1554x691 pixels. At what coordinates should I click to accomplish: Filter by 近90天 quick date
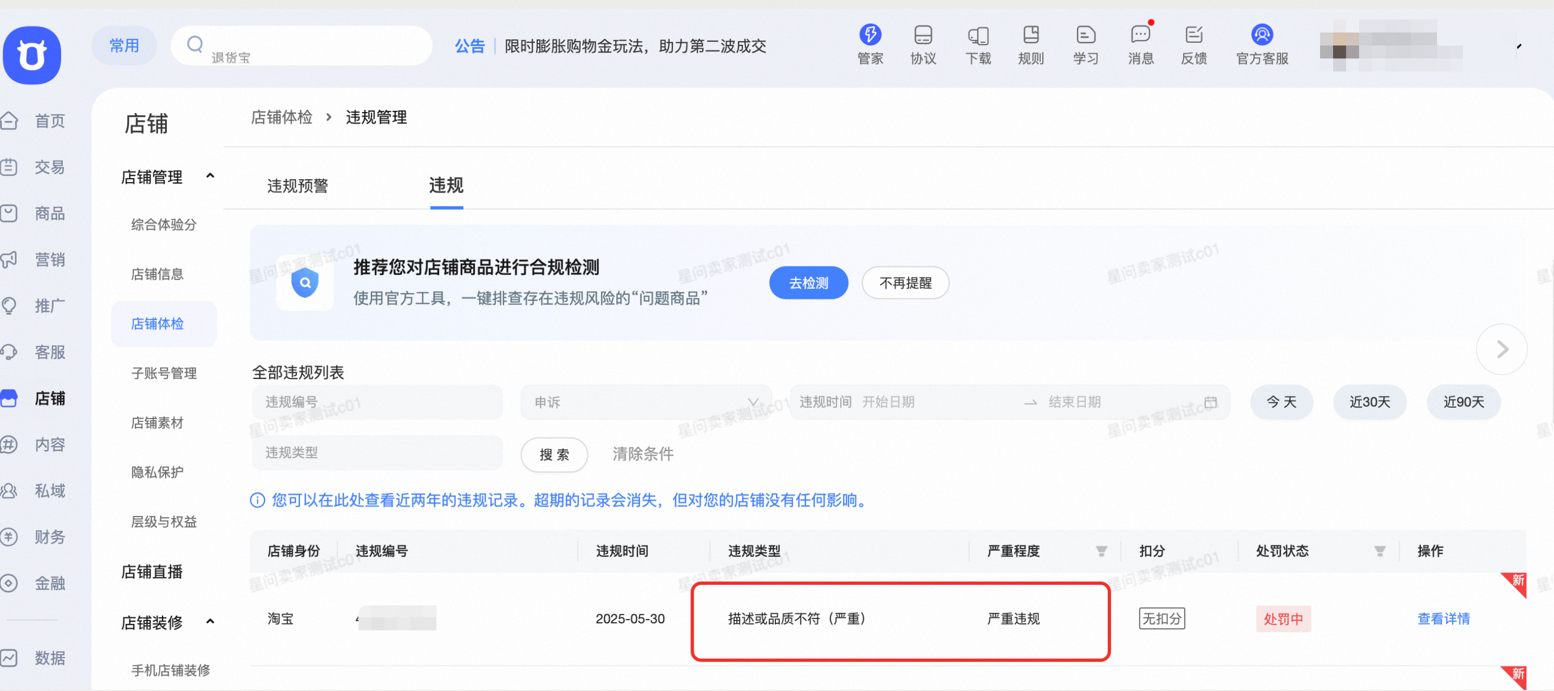coord(1464,402)
